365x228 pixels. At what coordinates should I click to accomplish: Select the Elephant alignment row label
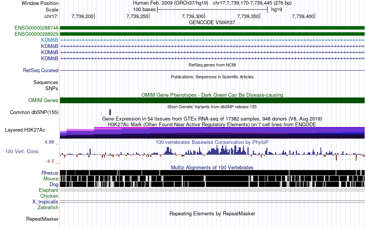[48, 190]
